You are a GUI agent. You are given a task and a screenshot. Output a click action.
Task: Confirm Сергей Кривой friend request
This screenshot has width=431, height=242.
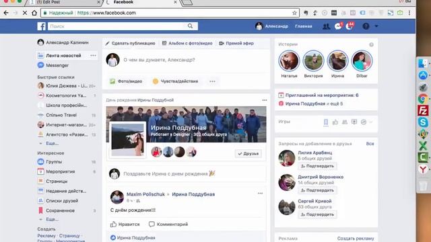click(317, 214)
